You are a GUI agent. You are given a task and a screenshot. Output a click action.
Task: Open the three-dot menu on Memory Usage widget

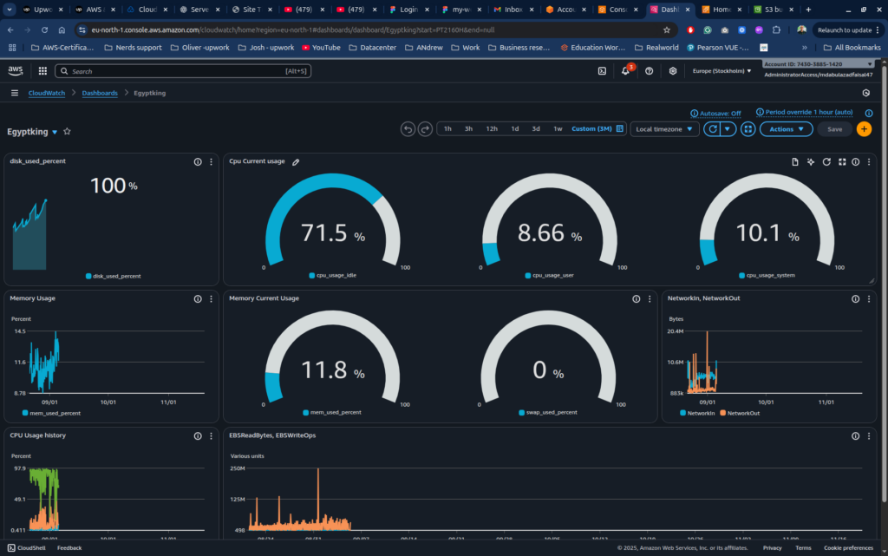click(x=211, y=298)
